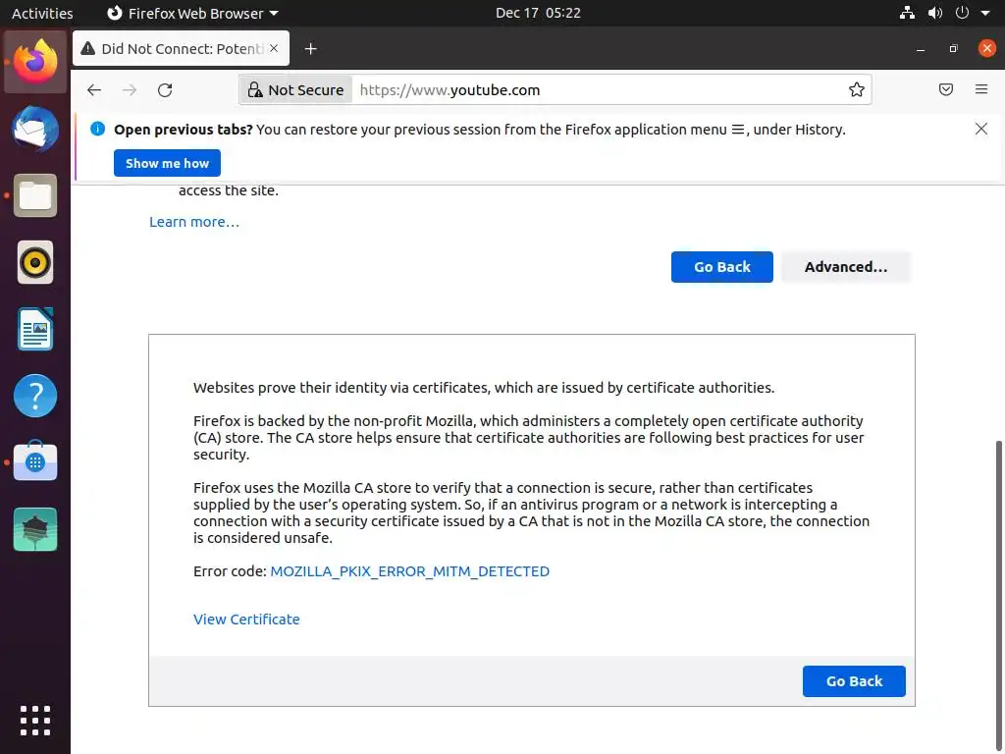Click the power icon in the system tray

[x=962, y=13]
